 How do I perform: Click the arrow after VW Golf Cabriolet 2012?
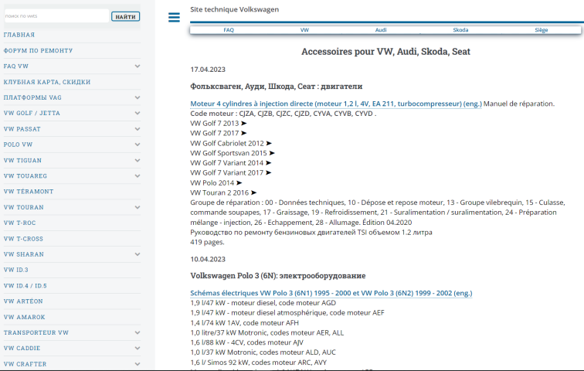click(269, 143)
